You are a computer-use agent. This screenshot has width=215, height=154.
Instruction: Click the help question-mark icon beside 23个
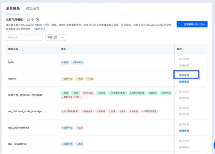coord(37,20)
